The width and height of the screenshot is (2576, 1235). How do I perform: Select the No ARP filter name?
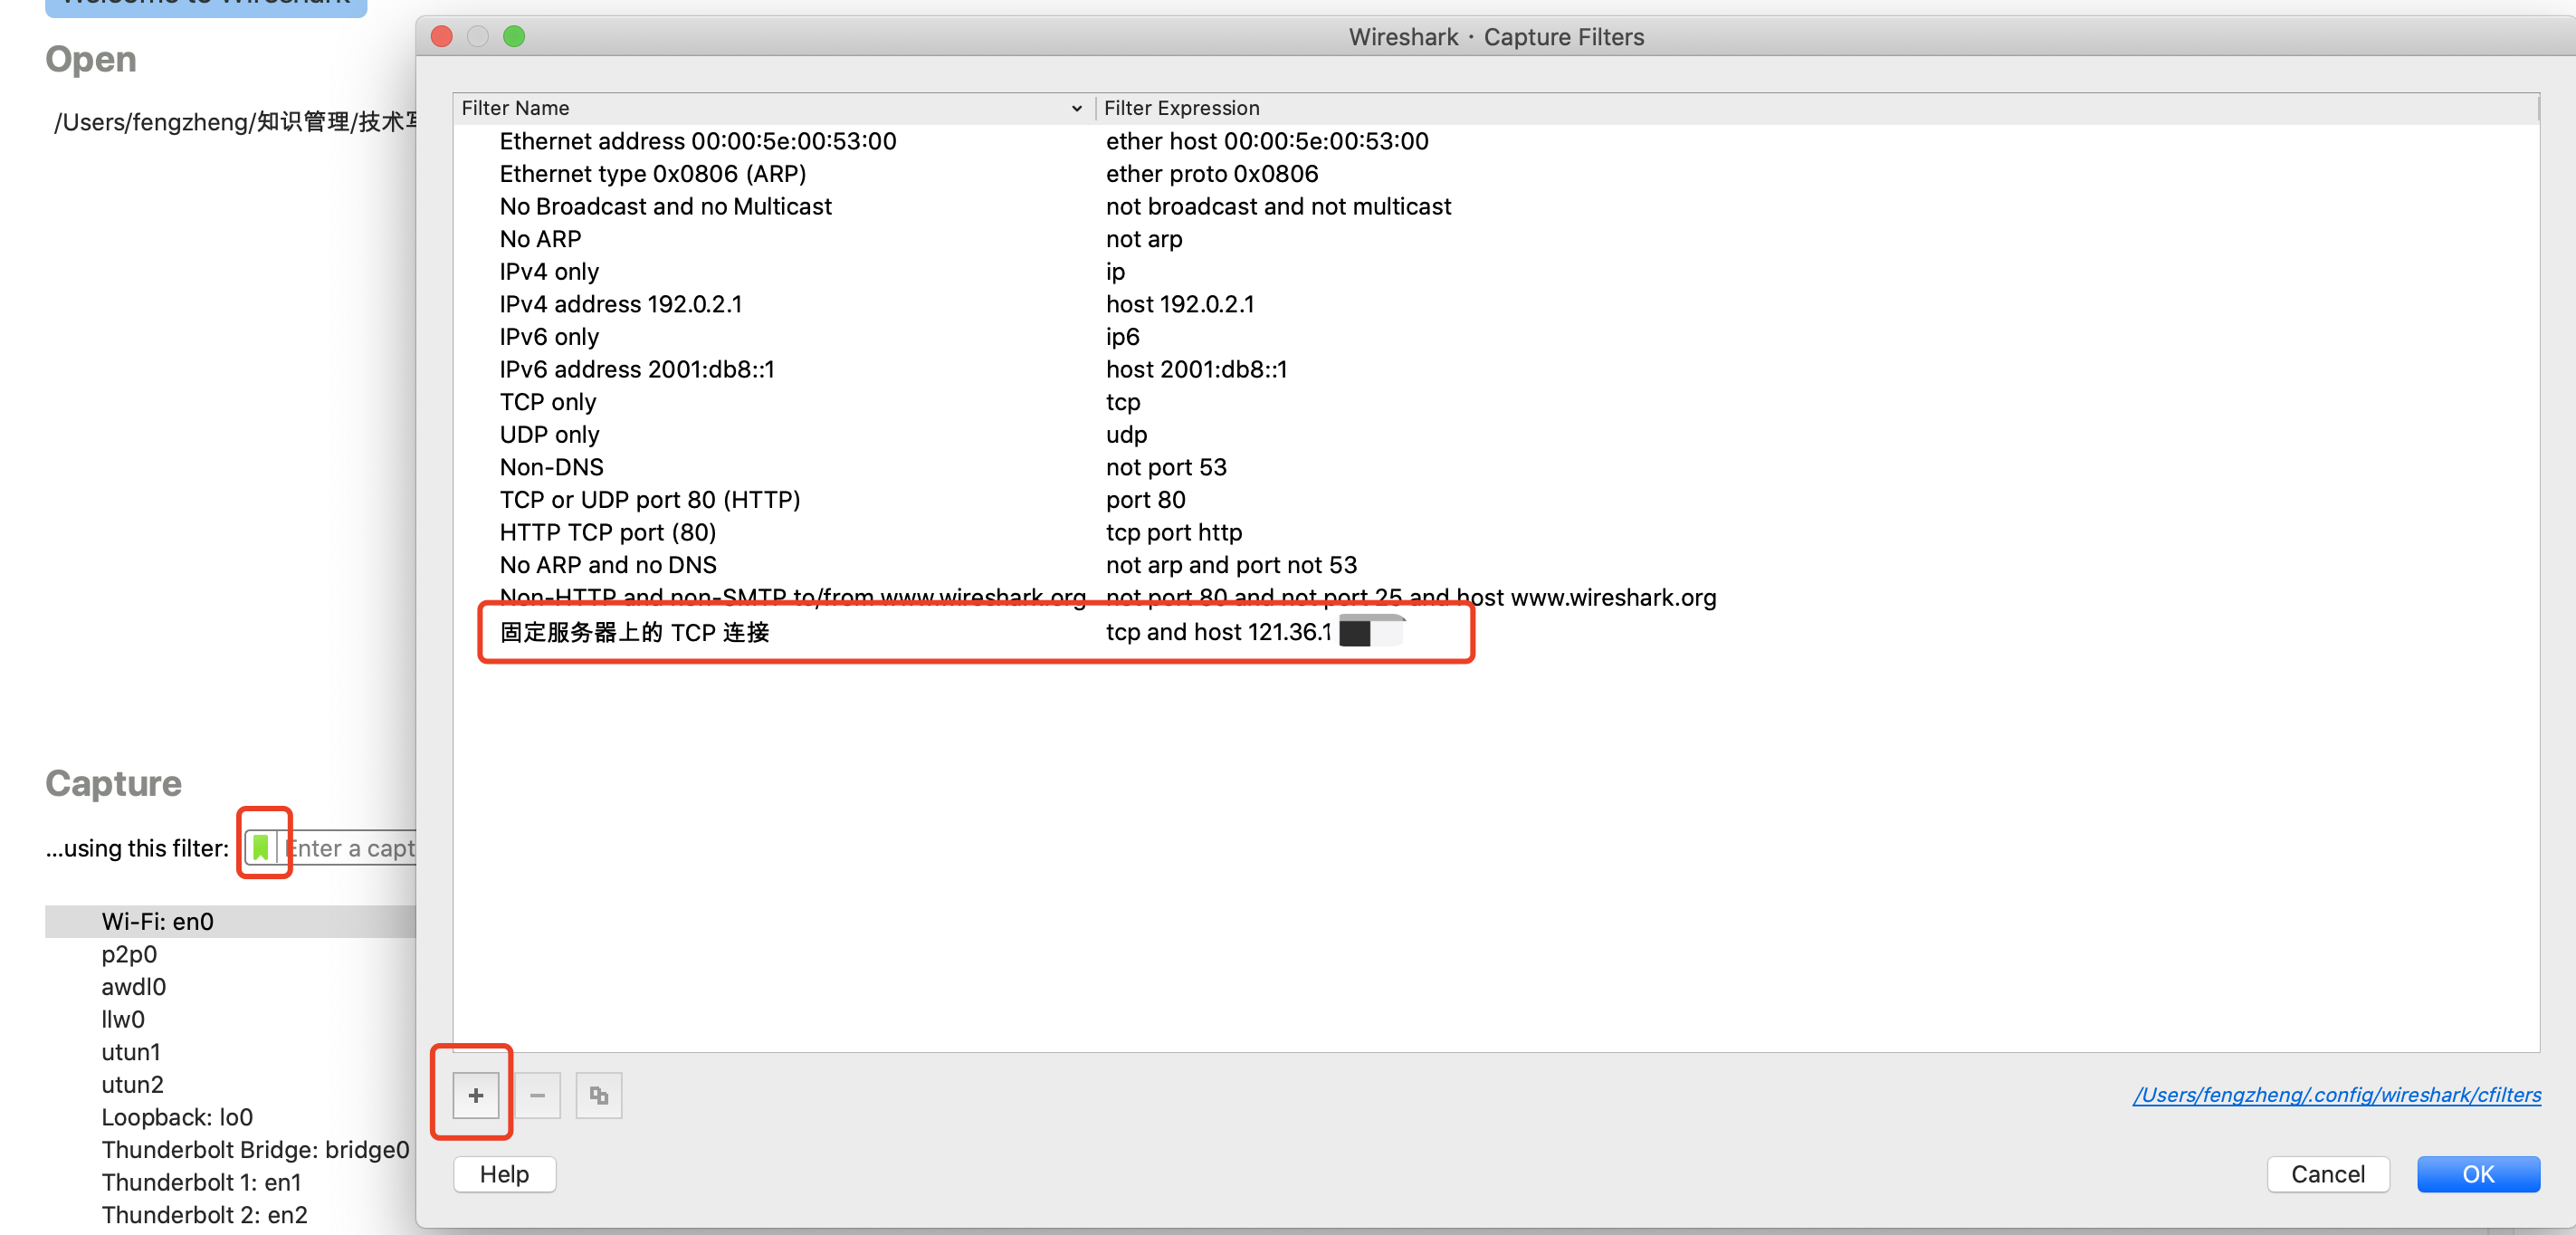click(x=540, y=239)
